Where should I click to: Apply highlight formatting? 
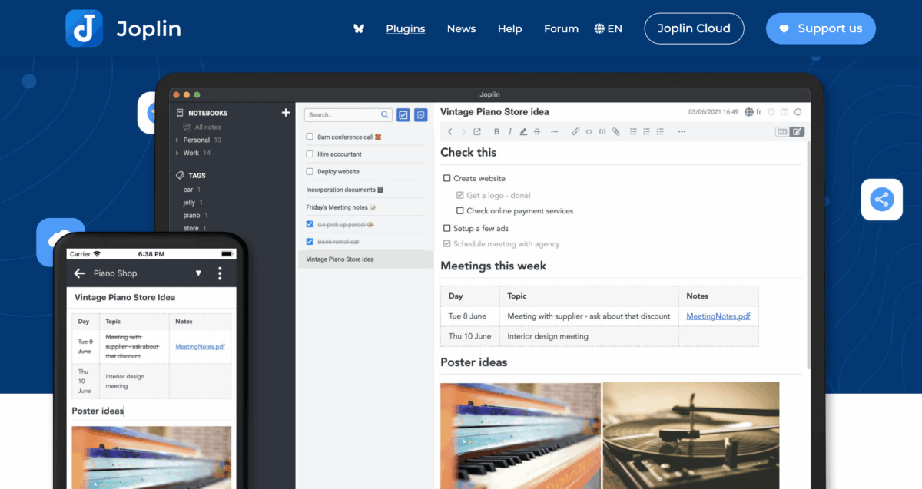click(523, 131)
